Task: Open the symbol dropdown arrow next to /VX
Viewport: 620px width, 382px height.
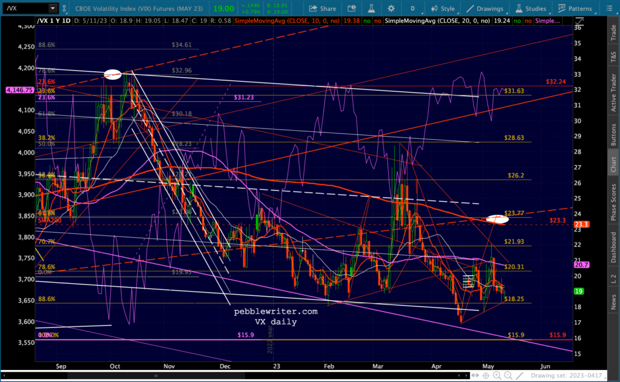Action: [x=53, y=8]
